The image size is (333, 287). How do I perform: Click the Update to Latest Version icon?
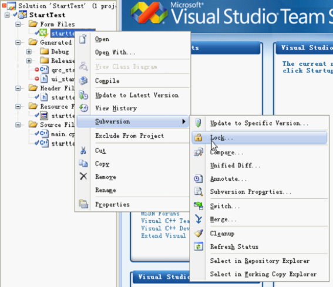(83, 95)
